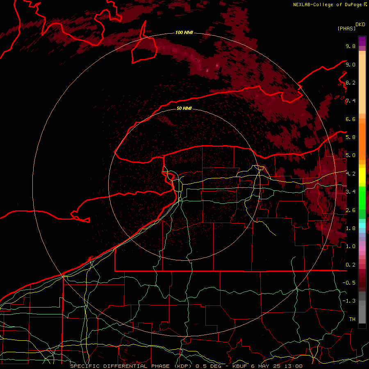
Task: Click the -1.3 color scale label
Action: click(349, 301)
